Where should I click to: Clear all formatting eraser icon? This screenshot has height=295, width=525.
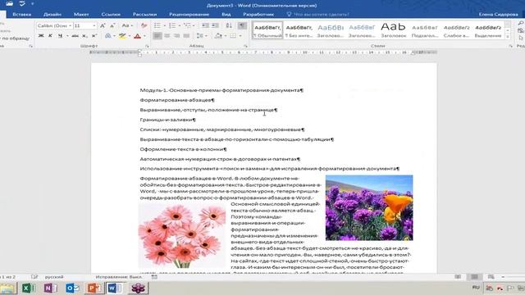point(144,25)
